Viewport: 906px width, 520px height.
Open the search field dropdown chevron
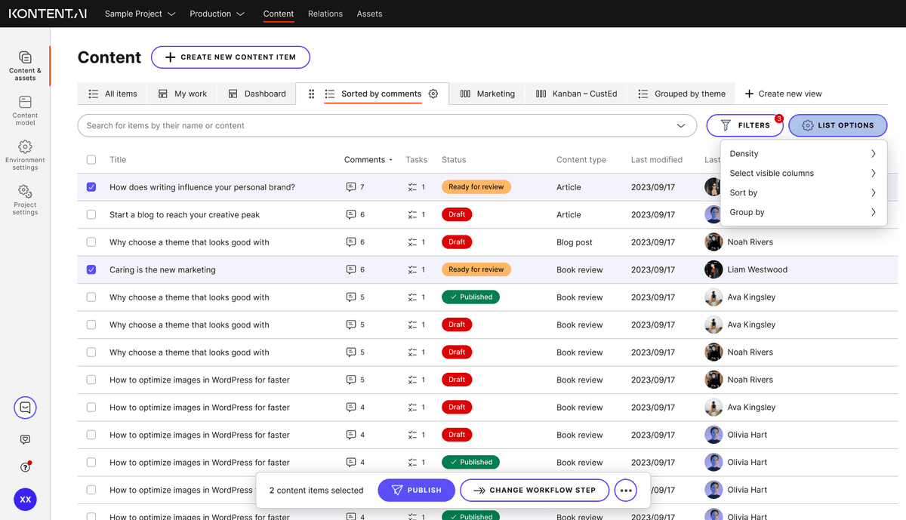coord(681,125)
